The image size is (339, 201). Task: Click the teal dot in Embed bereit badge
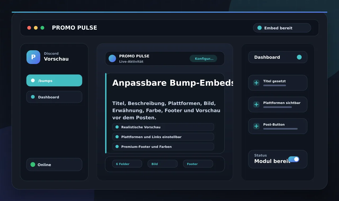click(x=260, y=28)
